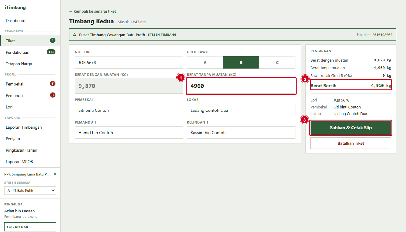The height and width of the screenshot is (232, 406).
Task: Open Pembekal profile list
Action: tap(30, 84)
